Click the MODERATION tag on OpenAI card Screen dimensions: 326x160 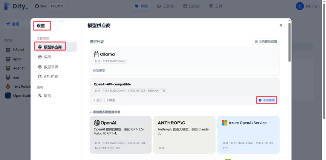104,148
